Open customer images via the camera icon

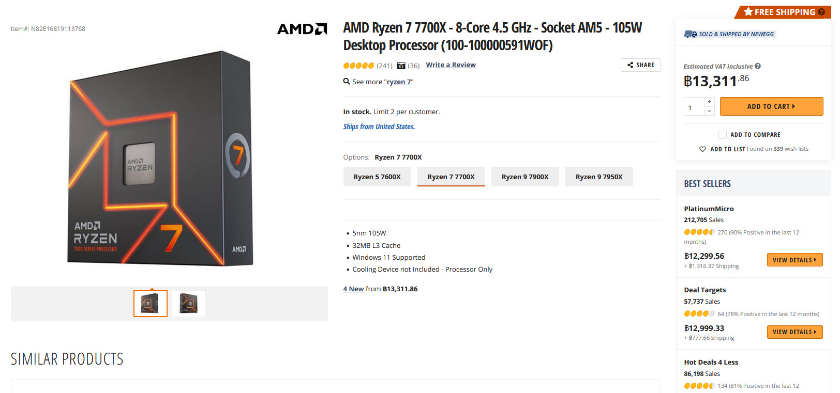pos(401,66)
